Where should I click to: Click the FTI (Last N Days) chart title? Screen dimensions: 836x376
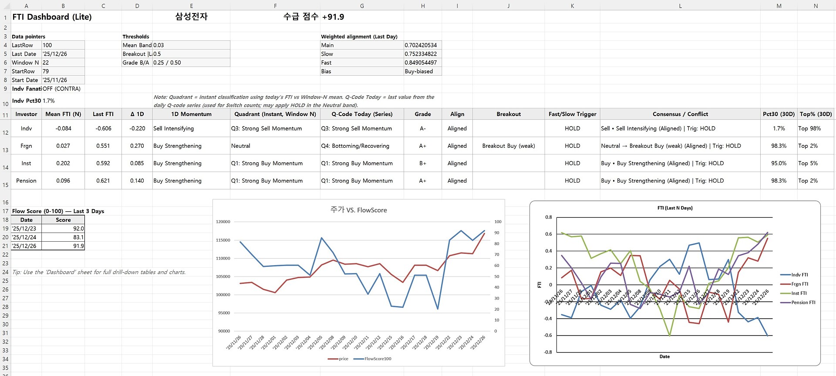[x=674, y=208]
